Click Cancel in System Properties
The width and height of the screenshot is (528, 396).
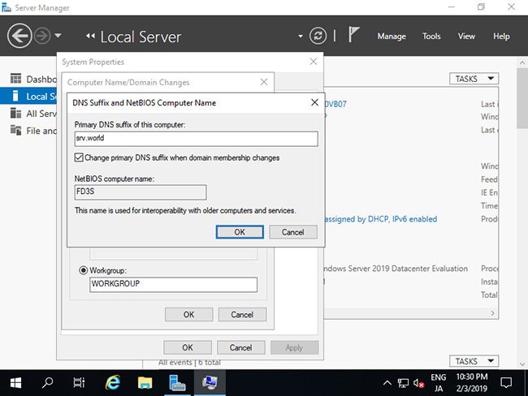click(x=240, y=347)
